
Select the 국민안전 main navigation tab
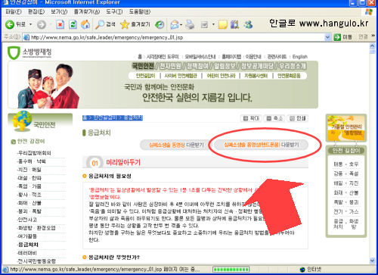(144, 66)
